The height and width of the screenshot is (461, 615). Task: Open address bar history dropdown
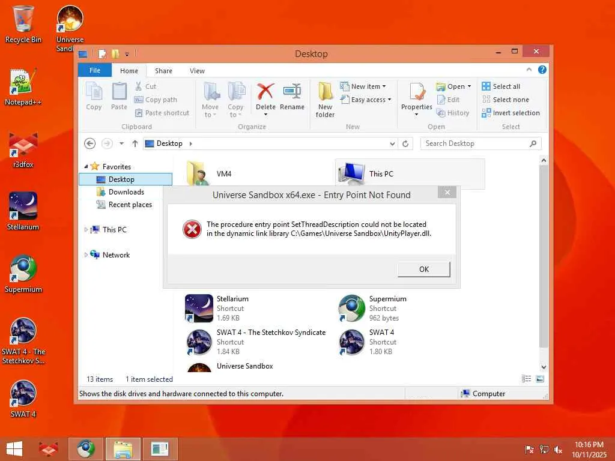[x=392, y=143]
